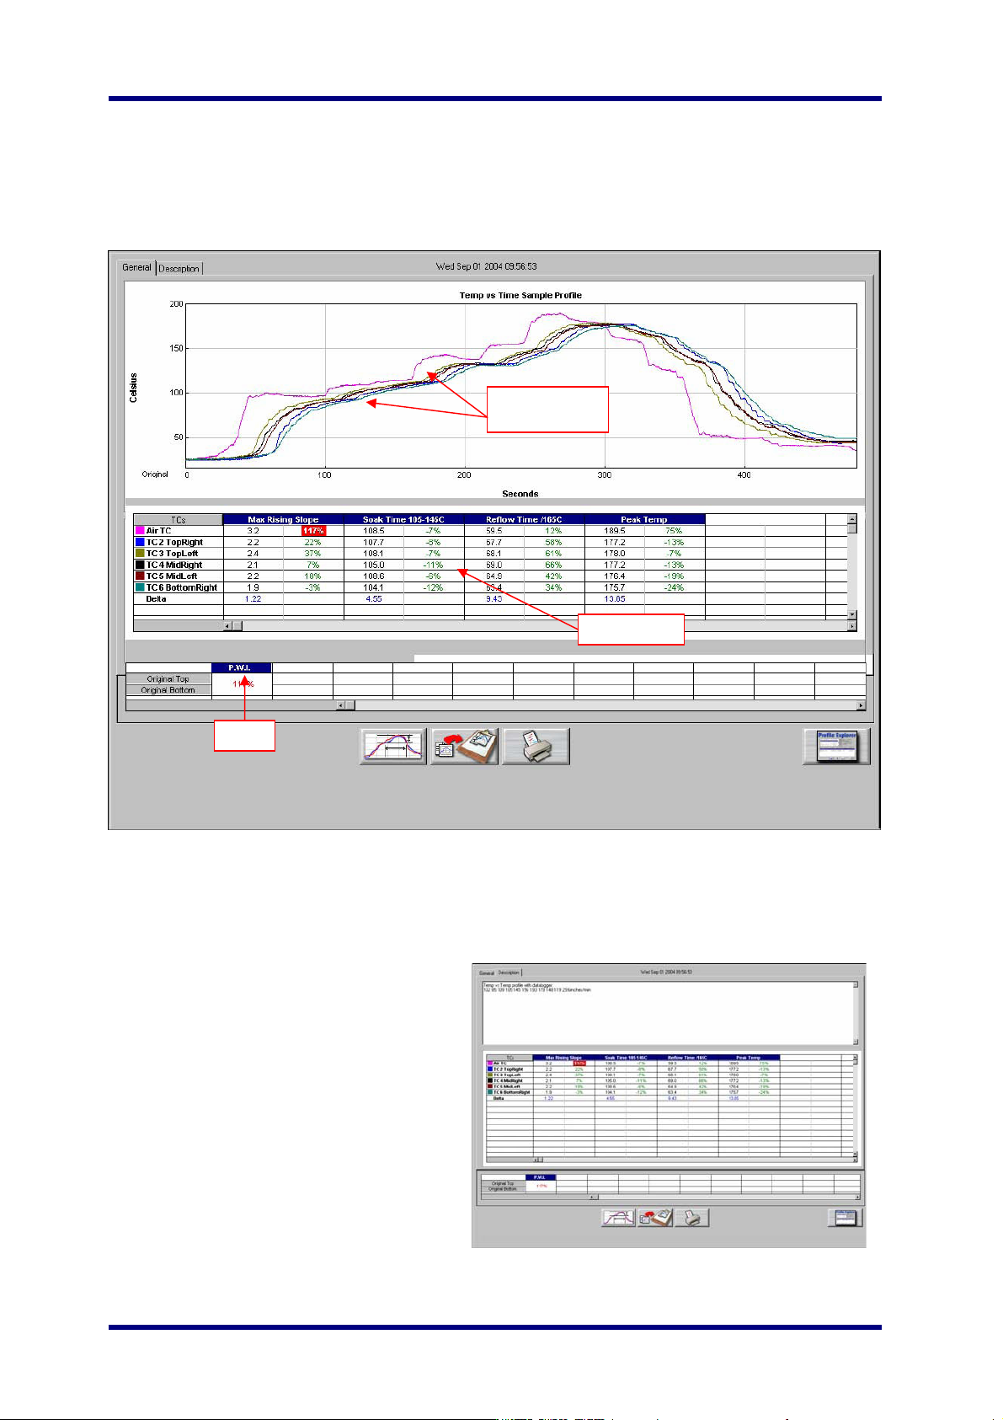
Task: Click the 104.1 cell in larger window
Action: pyautogui.click(x=374, y=587)
